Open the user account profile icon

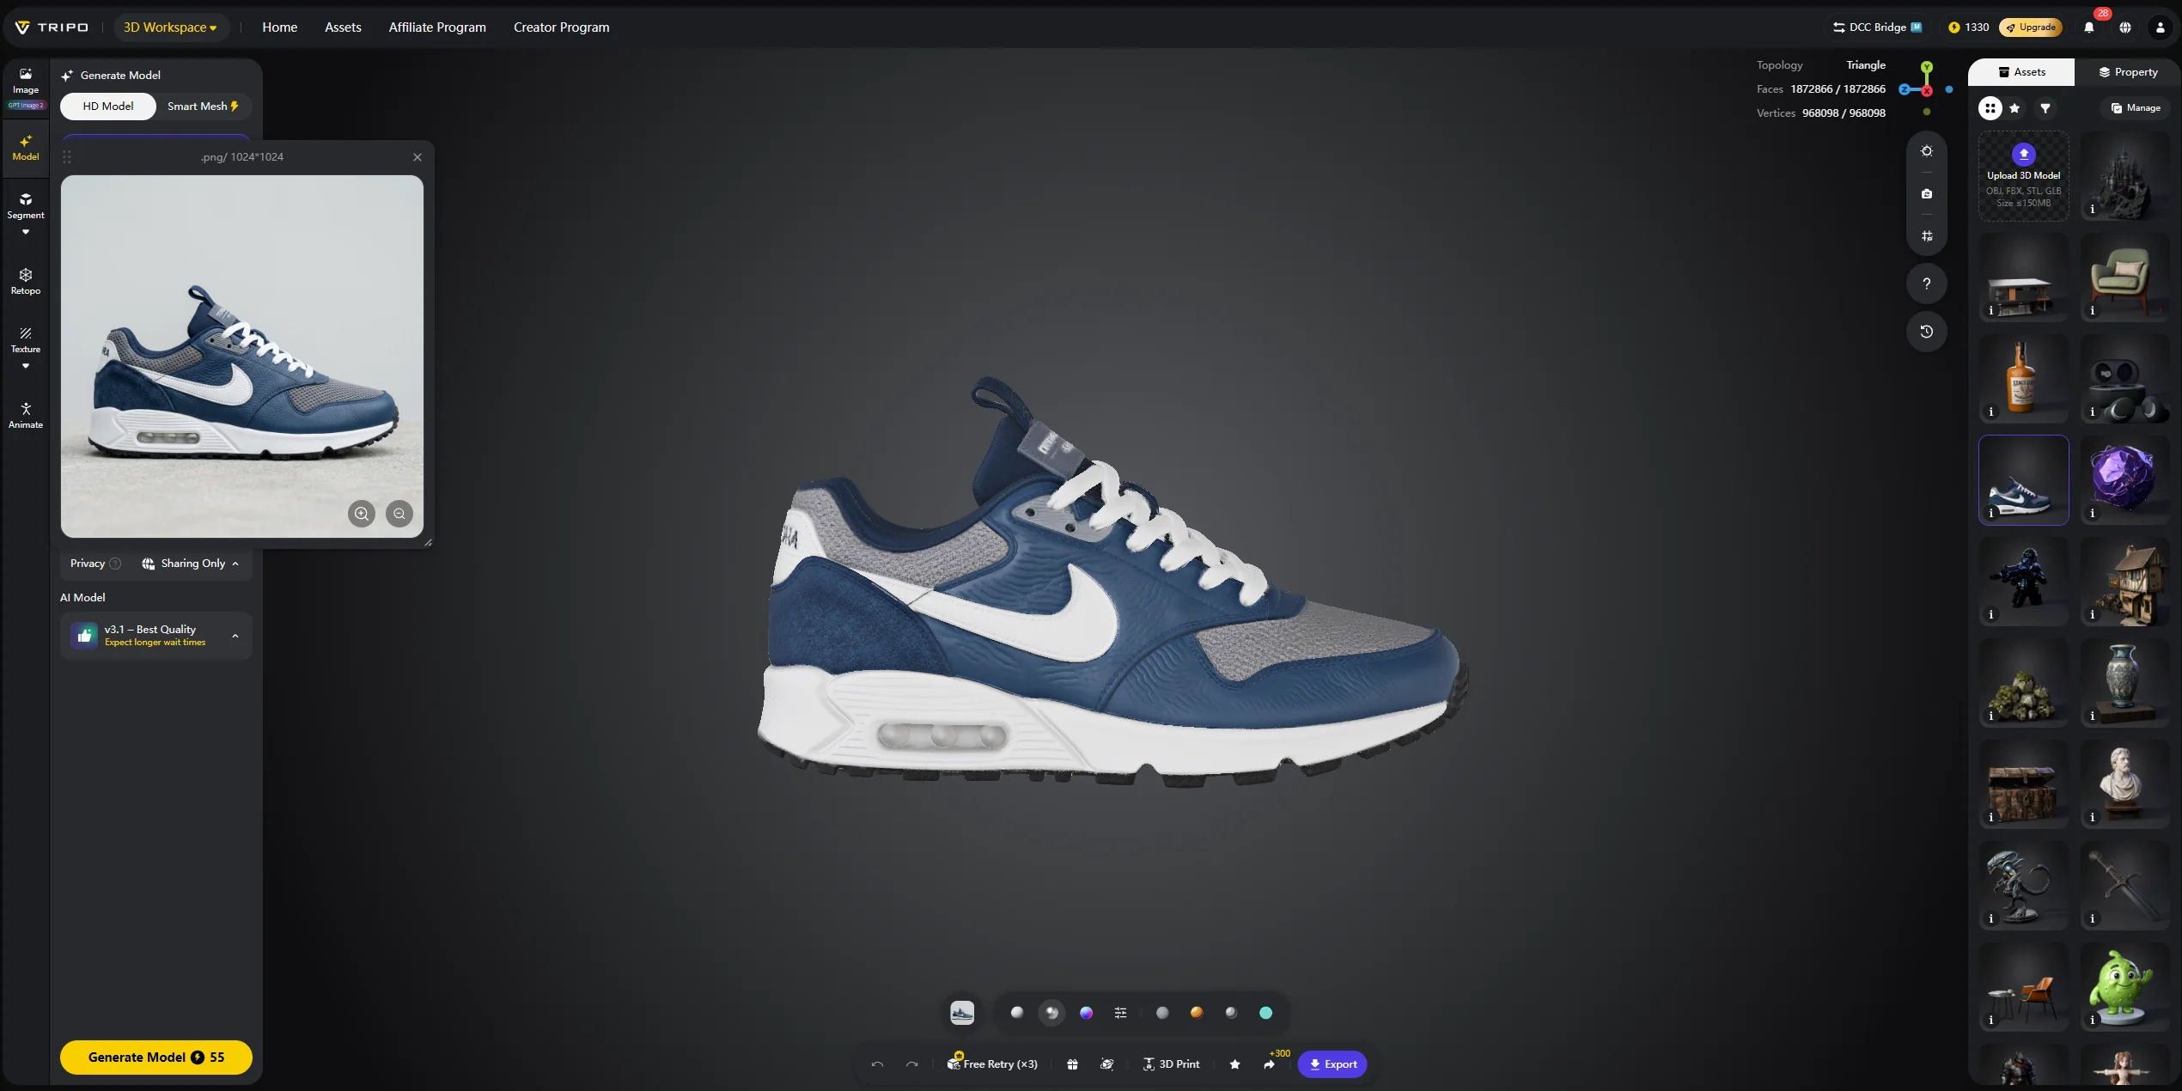click(x=2161, y=27)
